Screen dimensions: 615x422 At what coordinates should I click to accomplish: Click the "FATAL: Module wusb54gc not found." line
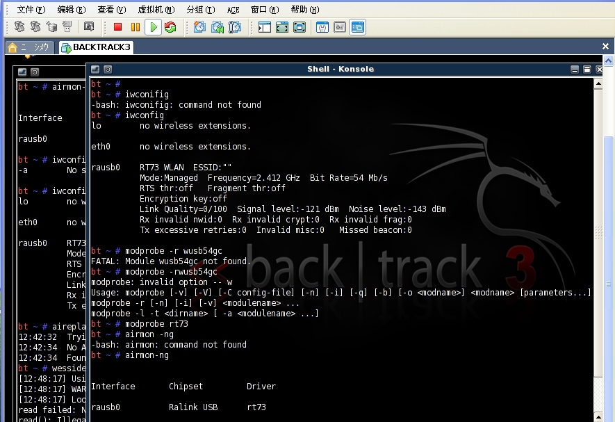click(x=170, y=261)
